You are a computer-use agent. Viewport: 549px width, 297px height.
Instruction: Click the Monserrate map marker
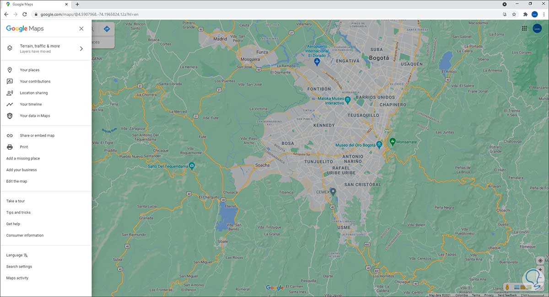392,142
